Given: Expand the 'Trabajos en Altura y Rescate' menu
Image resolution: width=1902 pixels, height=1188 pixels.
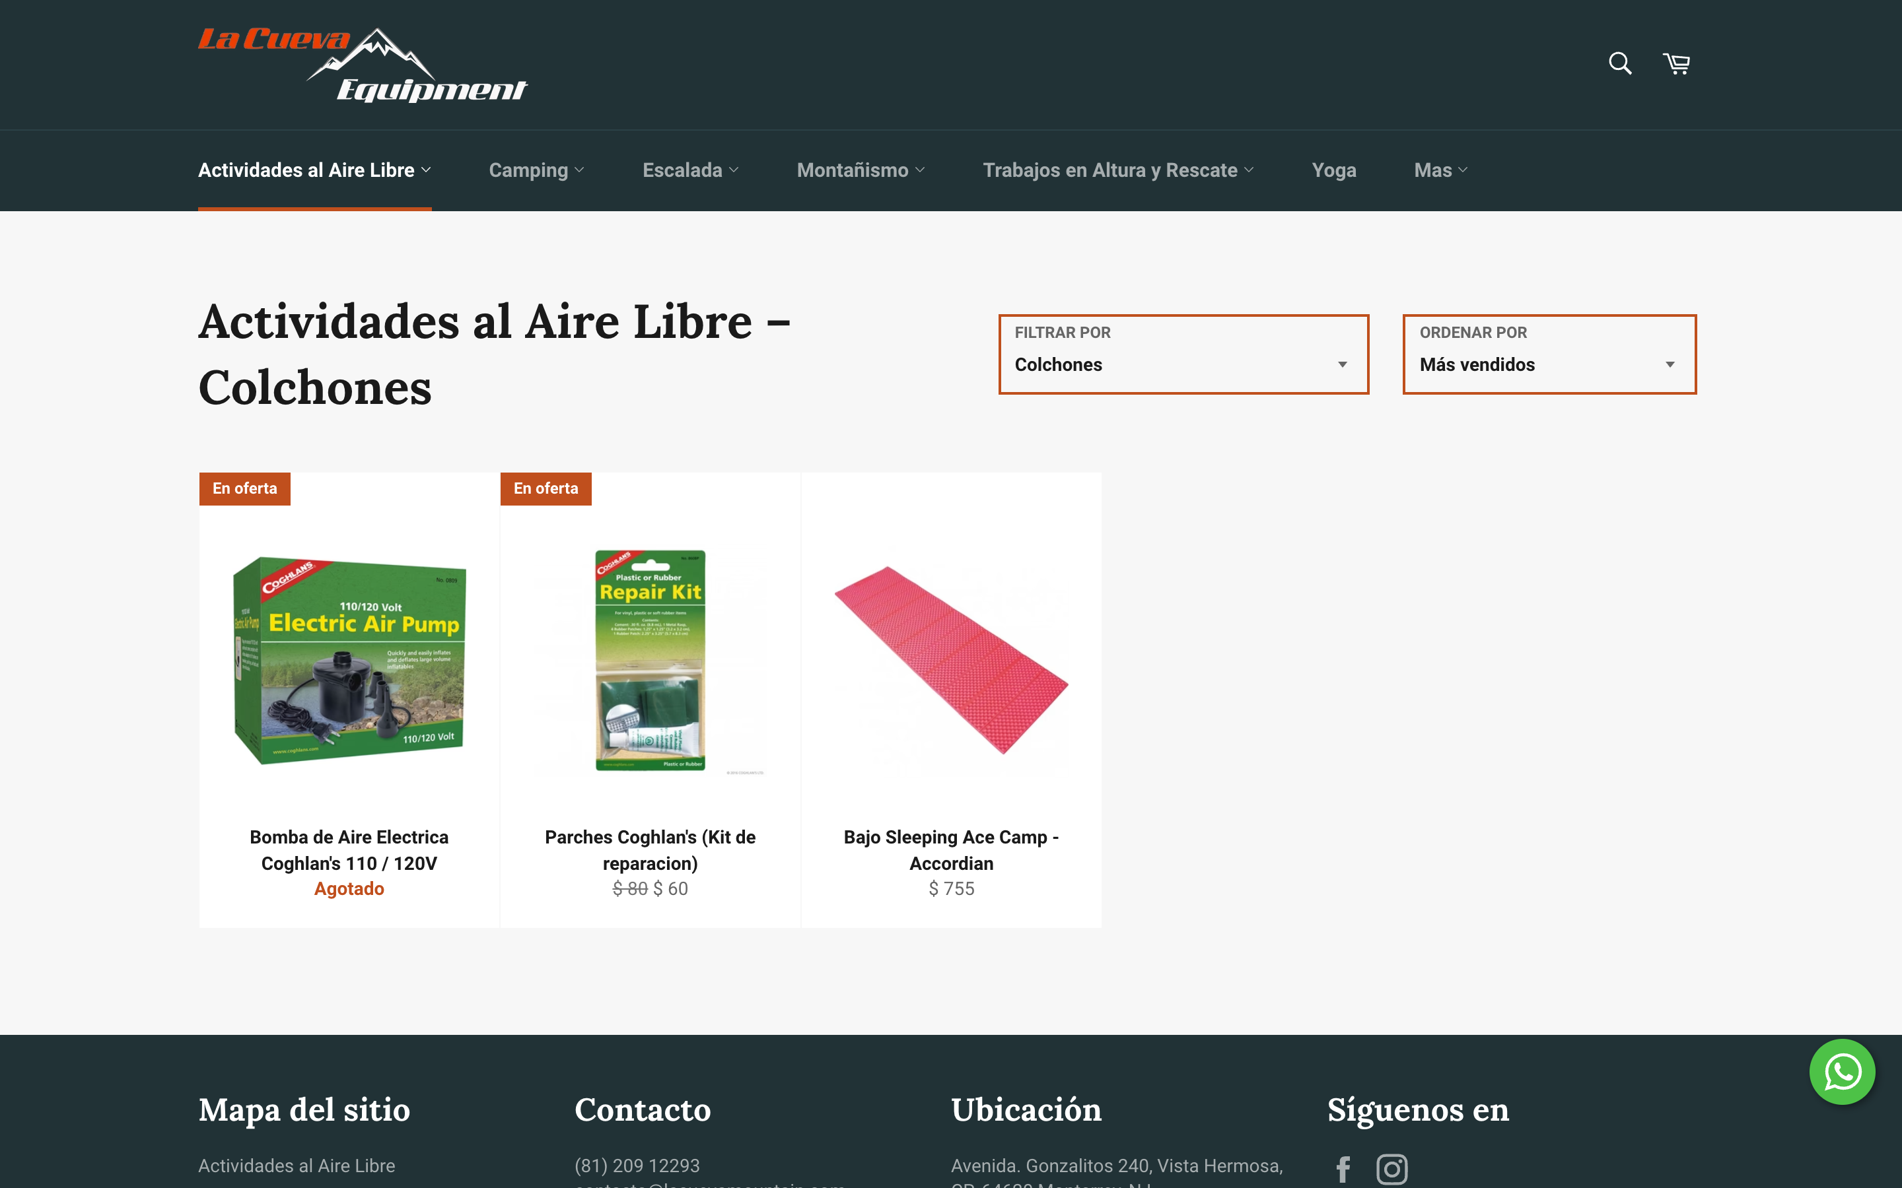Looking at the screenshot, I should point(1117,170).
